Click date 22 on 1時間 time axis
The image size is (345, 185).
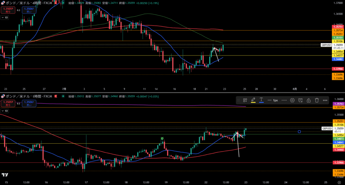[206, 182]
